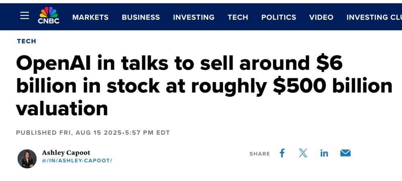This screenshot has width=402, height=181.
Task: Navigate to the Politics section
Action: (279, 17)
